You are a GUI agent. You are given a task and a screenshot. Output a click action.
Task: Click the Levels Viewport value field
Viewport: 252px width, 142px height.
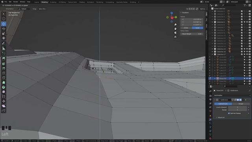click(237, 107)
